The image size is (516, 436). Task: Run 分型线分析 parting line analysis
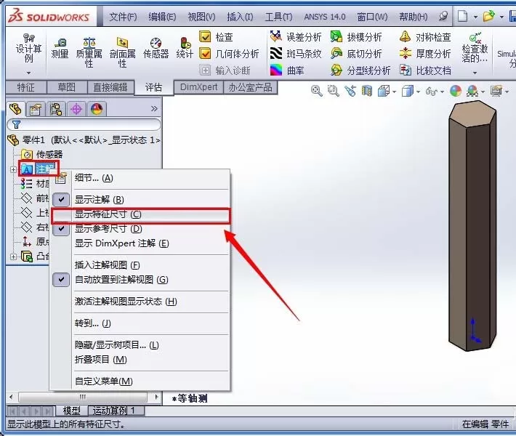[x=360, y=70]
